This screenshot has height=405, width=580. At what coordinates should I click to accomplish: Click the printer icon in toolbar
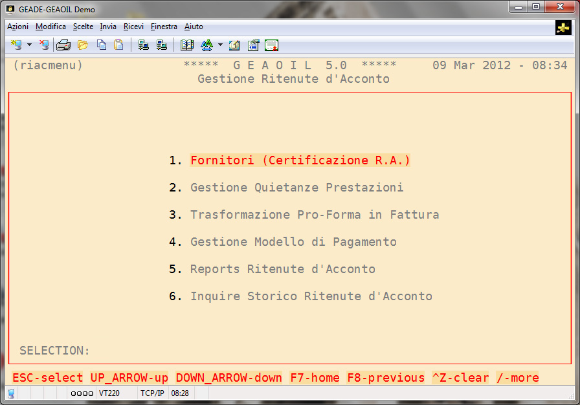pyautogui.click(x=63, y=45)
